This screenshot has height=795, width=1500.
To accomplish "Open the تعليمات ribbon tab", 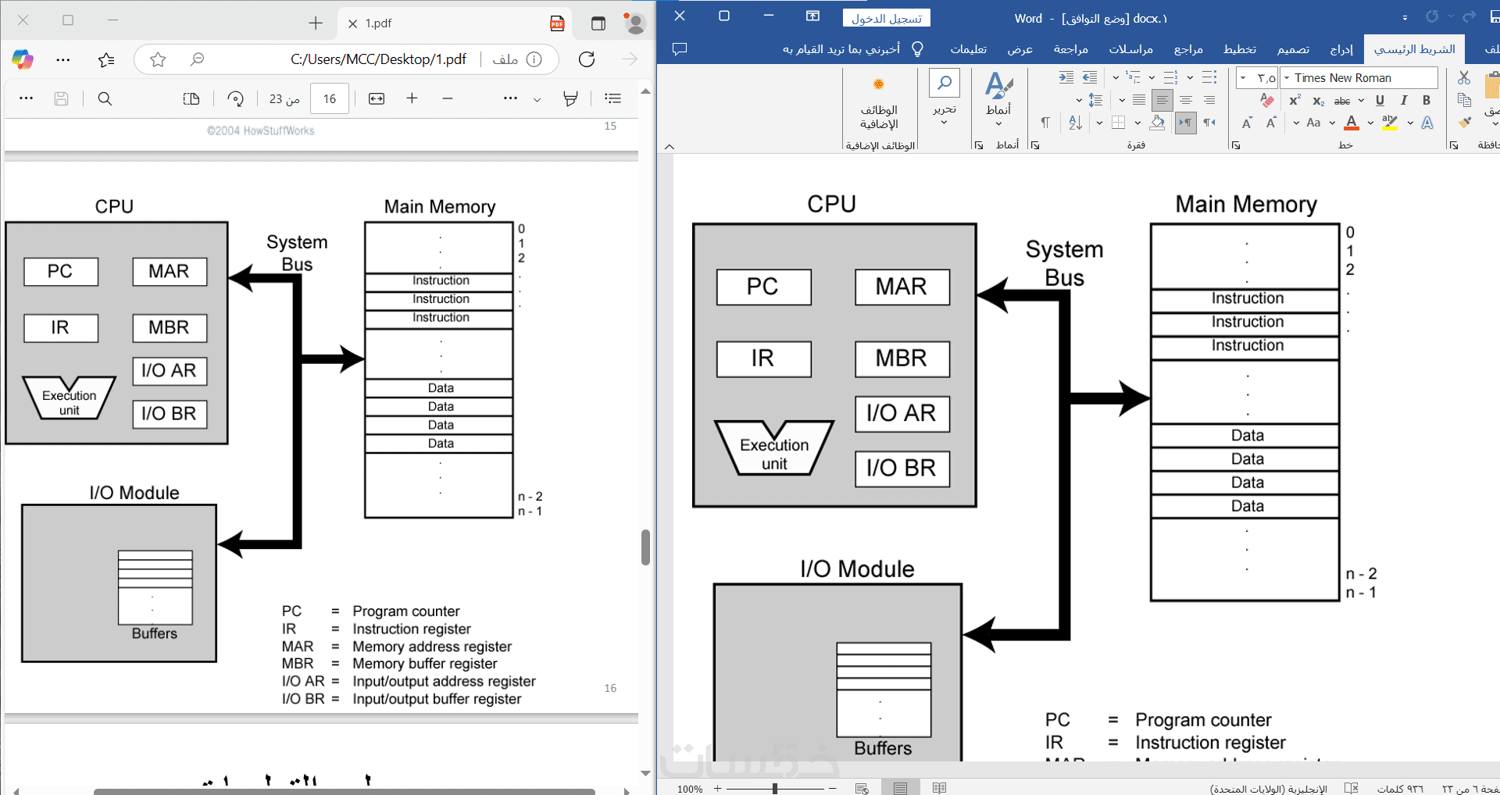I will click(x=968, y=49).
